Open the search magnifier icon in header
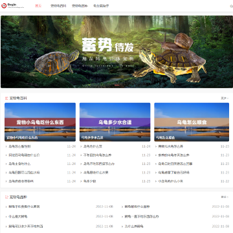 tap(232, 6)
